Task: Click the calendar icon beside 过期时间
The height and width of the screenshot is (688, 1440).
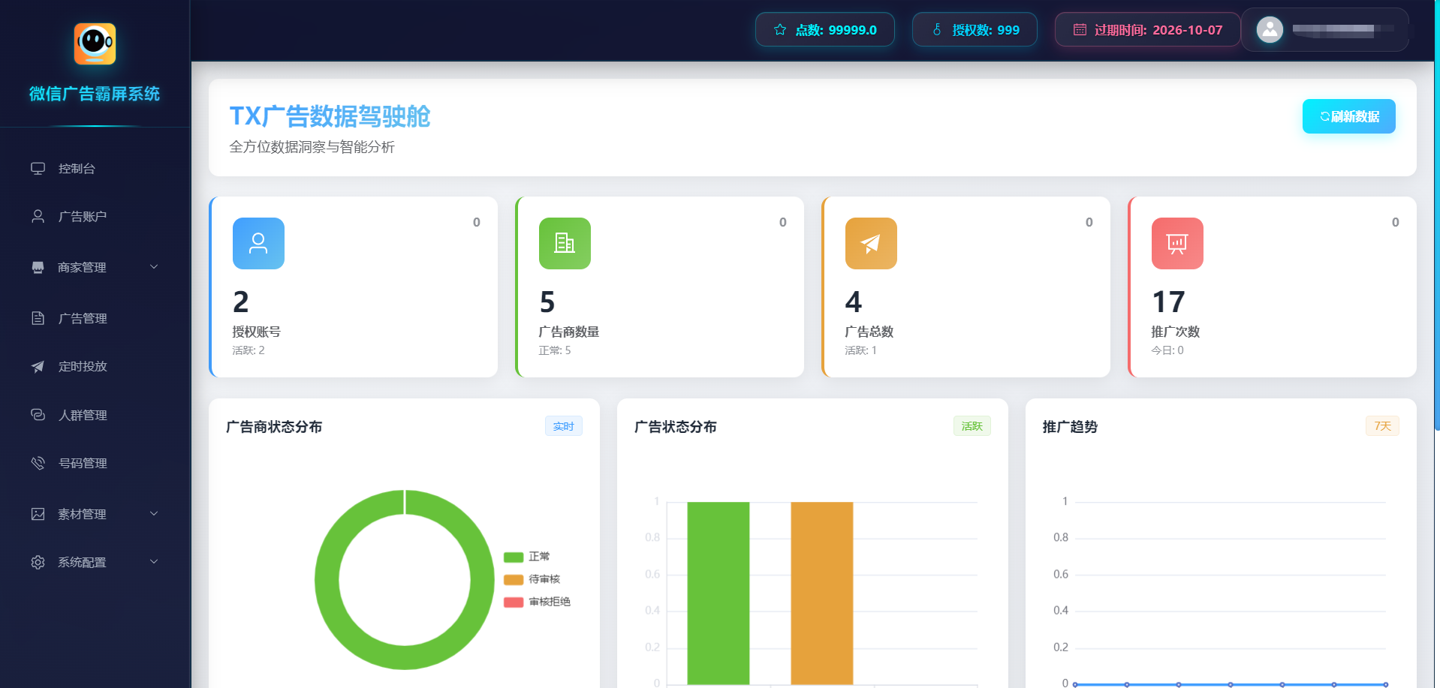Action: (1080, 30)
